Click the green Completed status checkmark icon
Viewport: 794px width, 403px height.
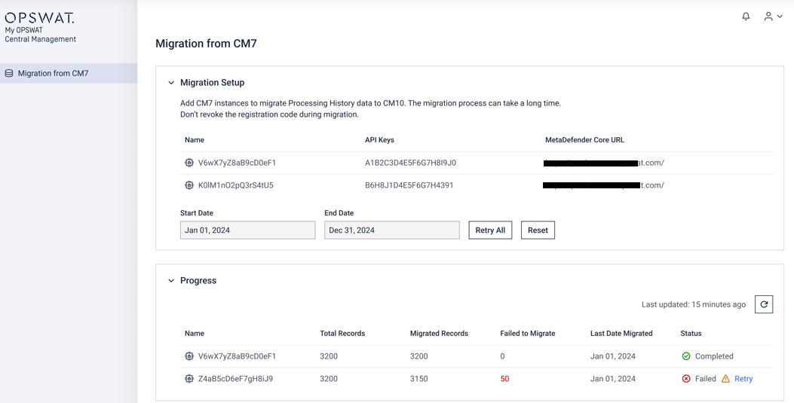(686, 356)
